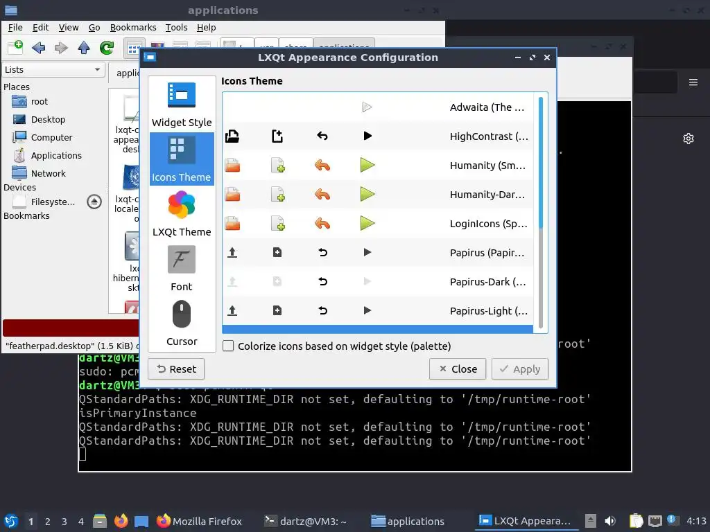The width and height of the screenshot is (710, 532).
Task: Select the Humanity-Dark icon theme
Action: (378, 195)
